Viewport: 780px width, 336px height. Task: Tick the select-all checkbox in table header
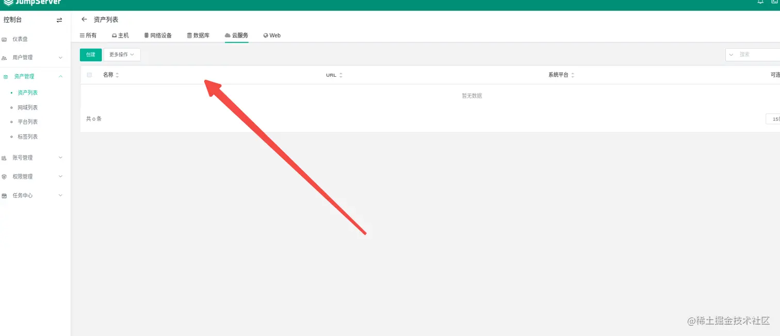tap(89, 75)
